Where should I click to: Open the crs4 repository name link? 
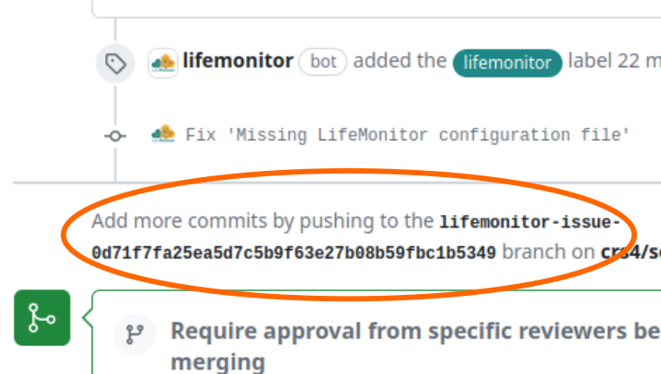tap(630, 253)
